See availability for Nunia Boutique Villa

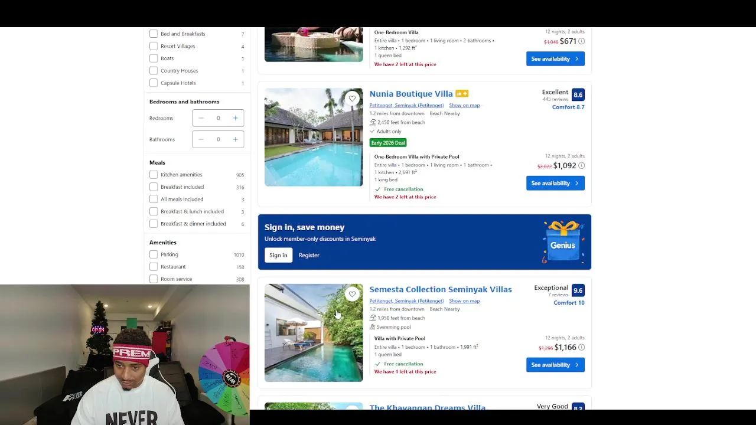[x=555, y=183]
